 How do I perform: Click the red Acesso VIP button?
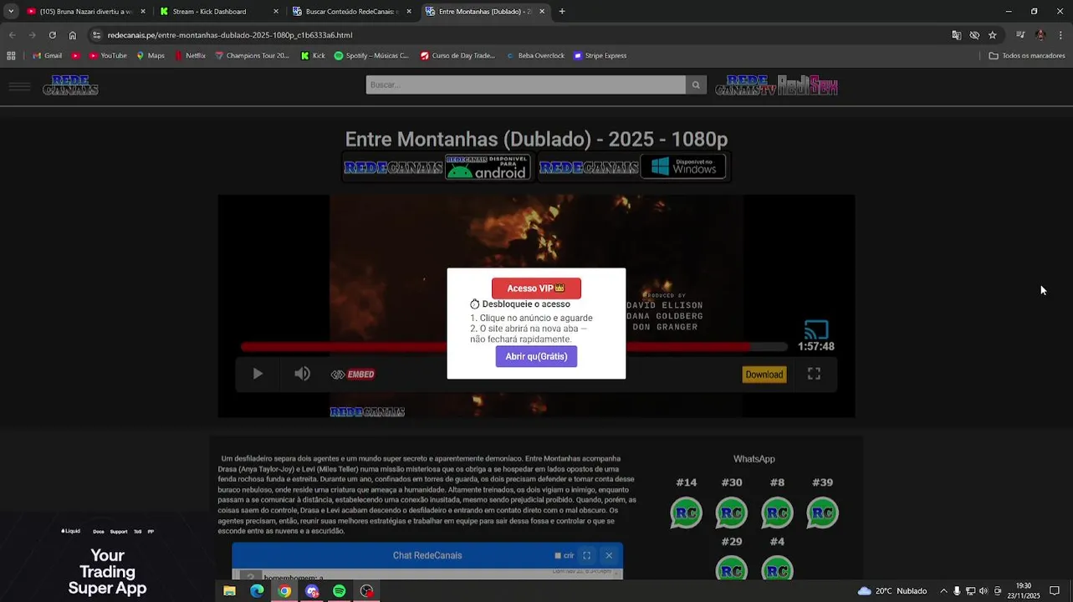coord(536,288)
